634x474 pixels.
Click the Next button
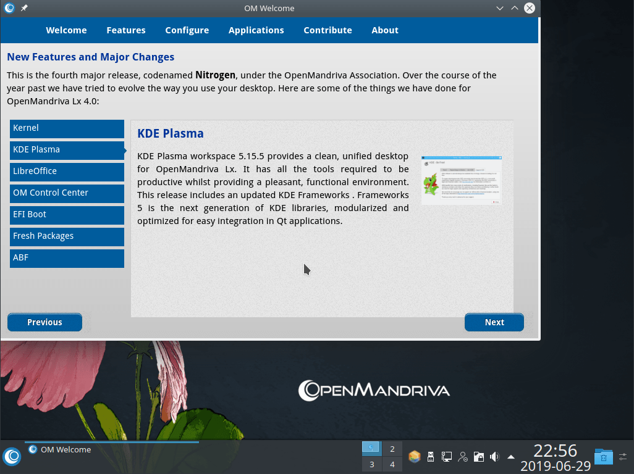pyautogui.click(x=494, y=322)
